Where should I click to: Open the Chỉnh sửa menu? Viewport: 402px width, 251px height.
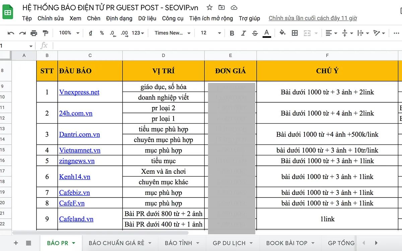51,18
